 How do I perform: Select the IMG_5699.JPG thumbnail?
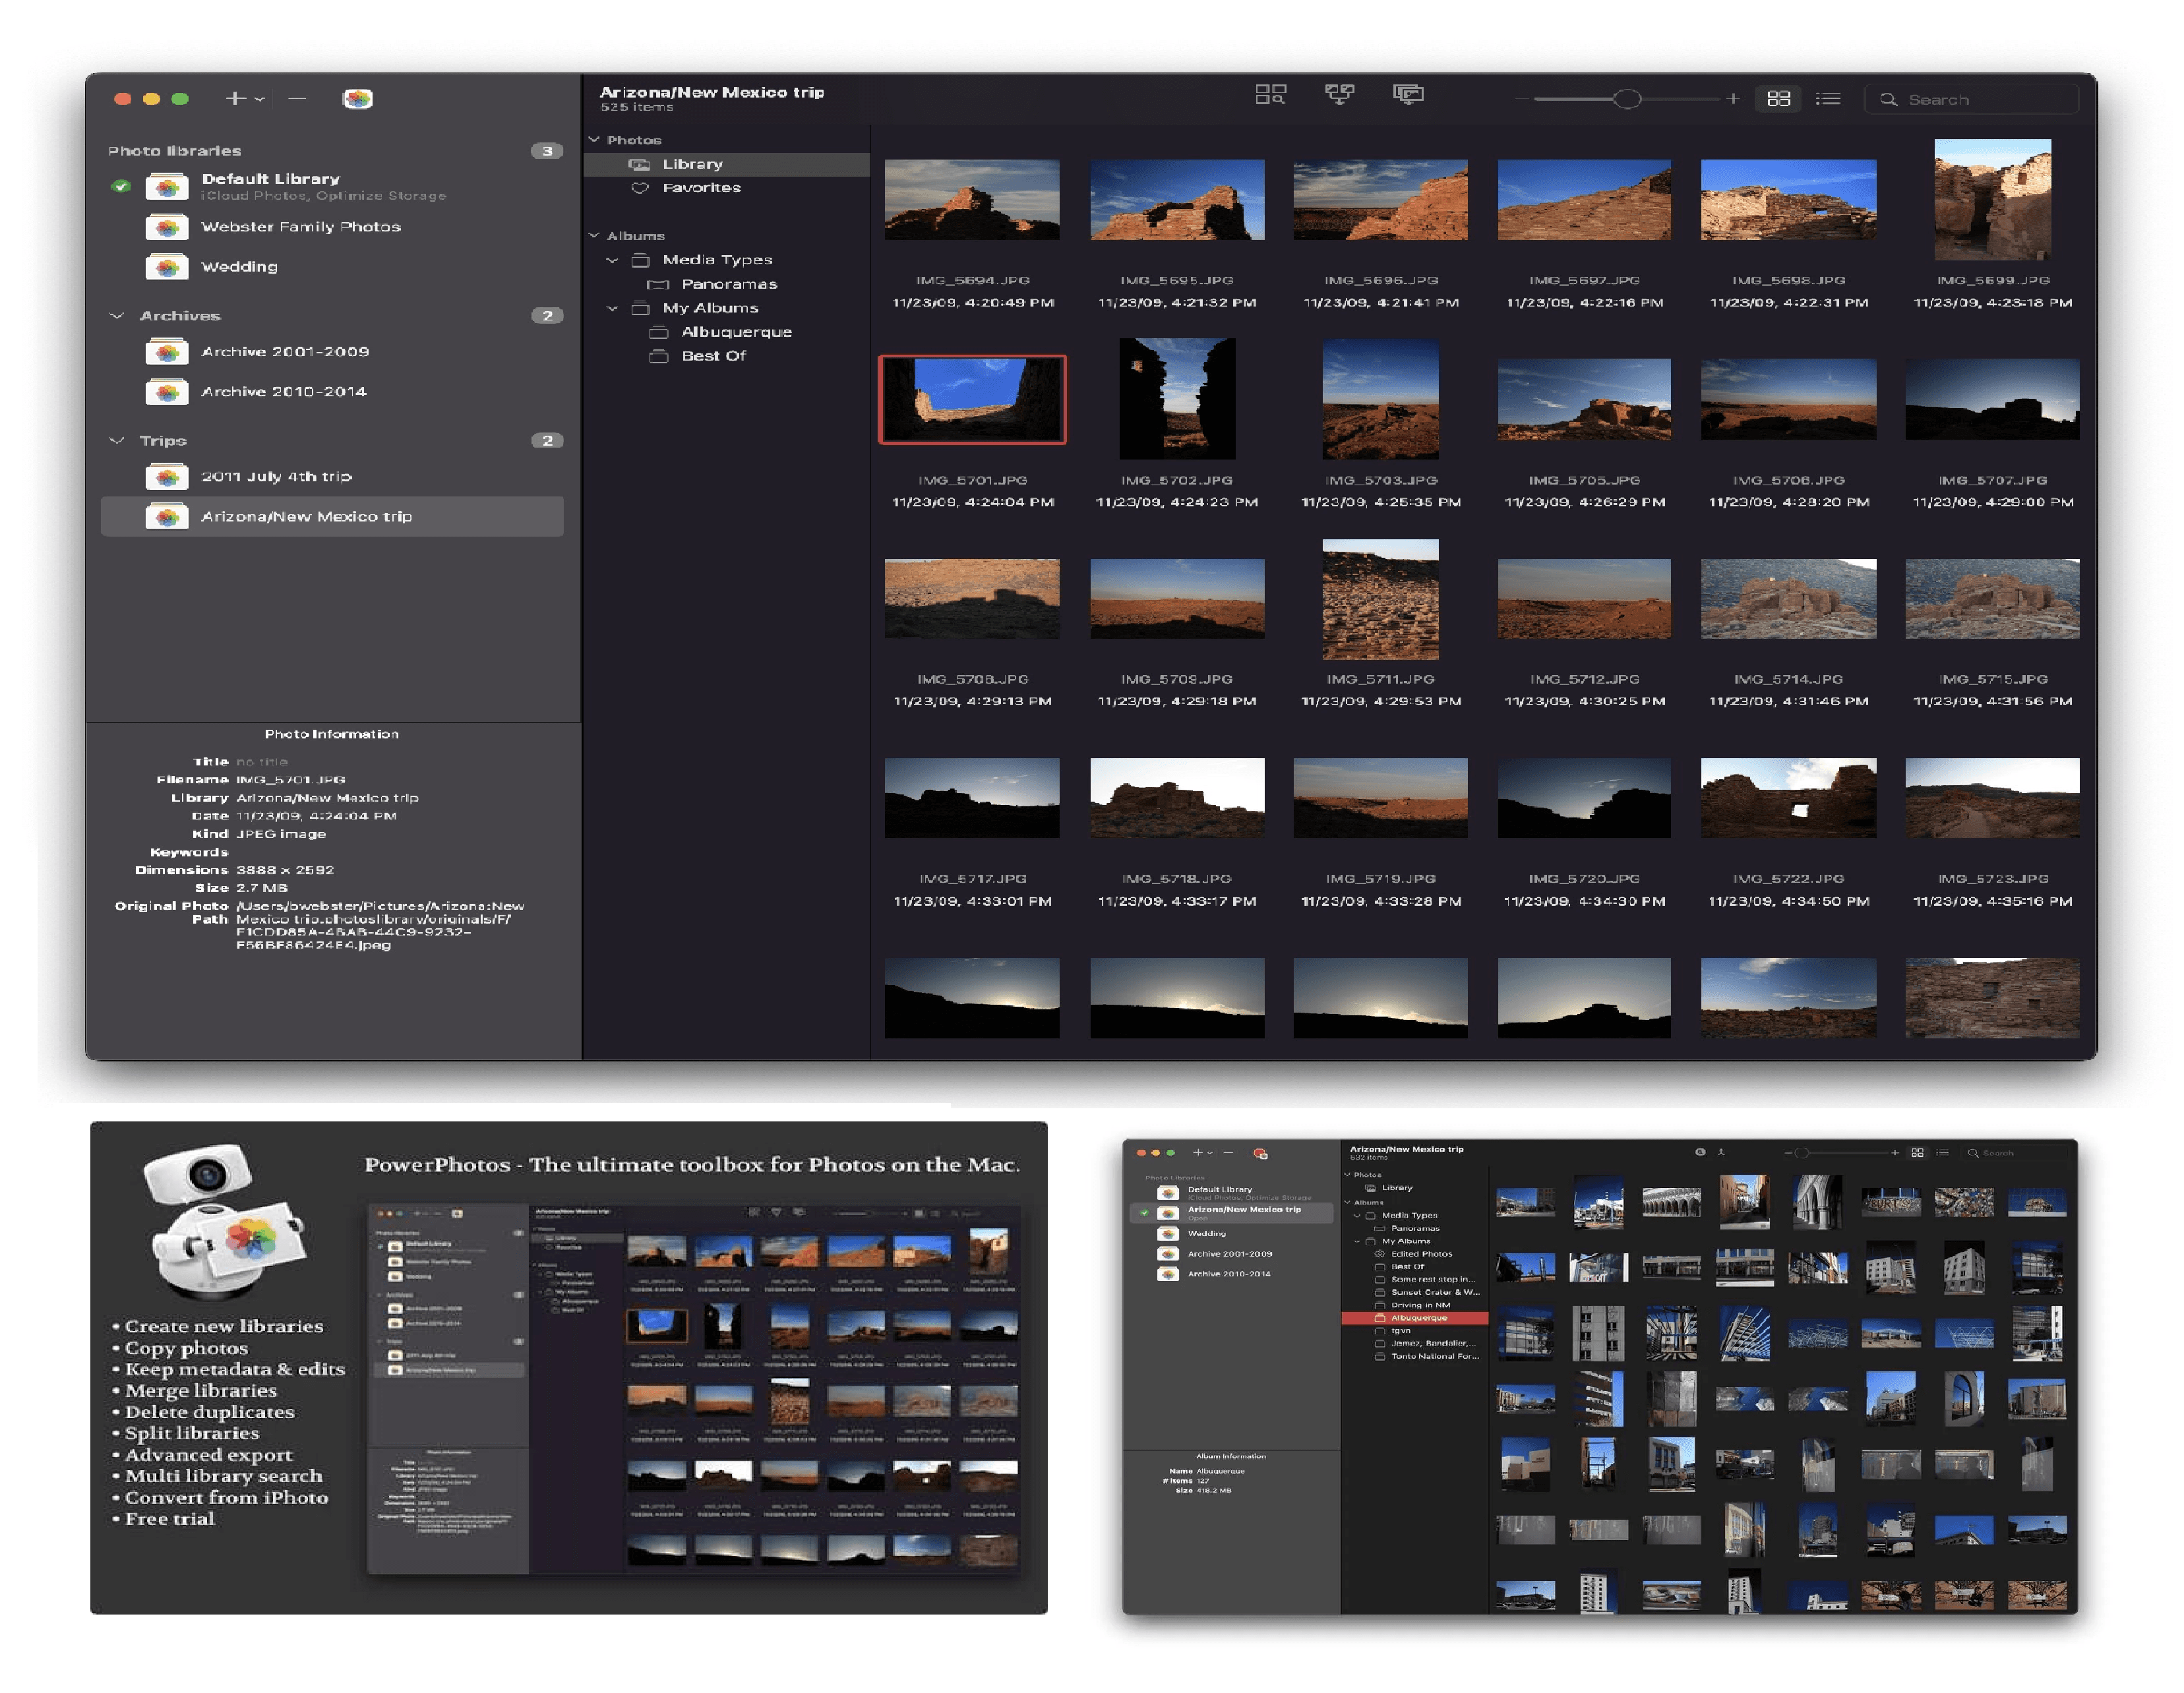pyautogui.click(x=1992, y=200)
